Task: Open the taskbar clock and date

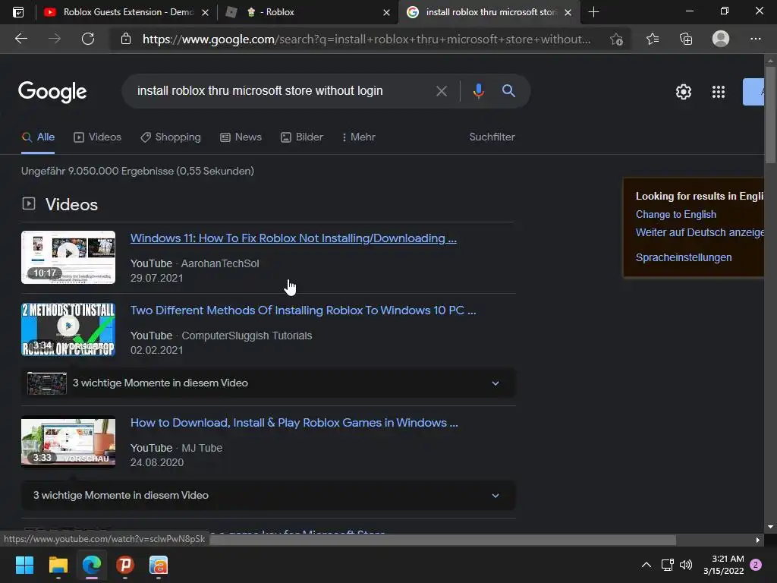Action: click(723, 565)
